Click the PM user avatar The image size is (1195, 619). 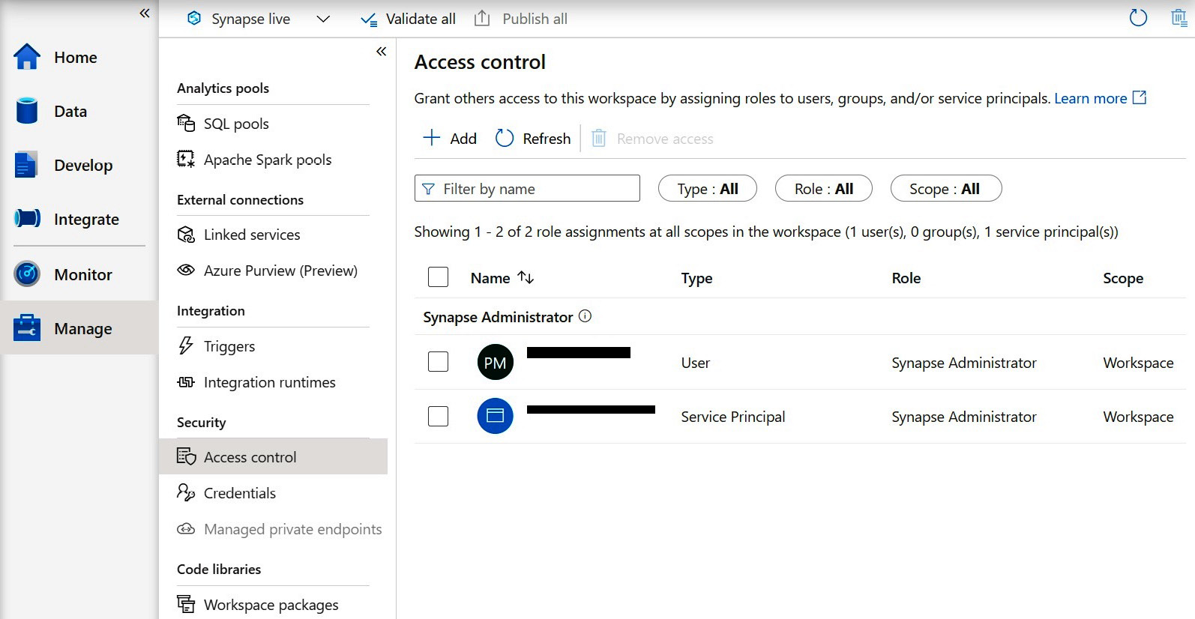(496, 363)
